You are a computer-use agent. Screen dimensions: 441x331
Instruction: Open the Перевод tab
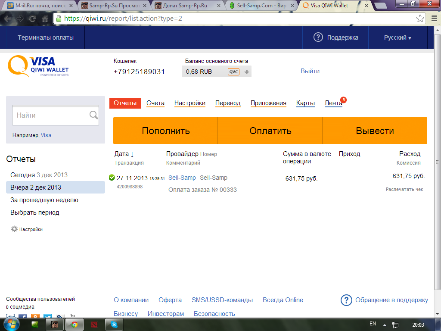tap(228, 103)
